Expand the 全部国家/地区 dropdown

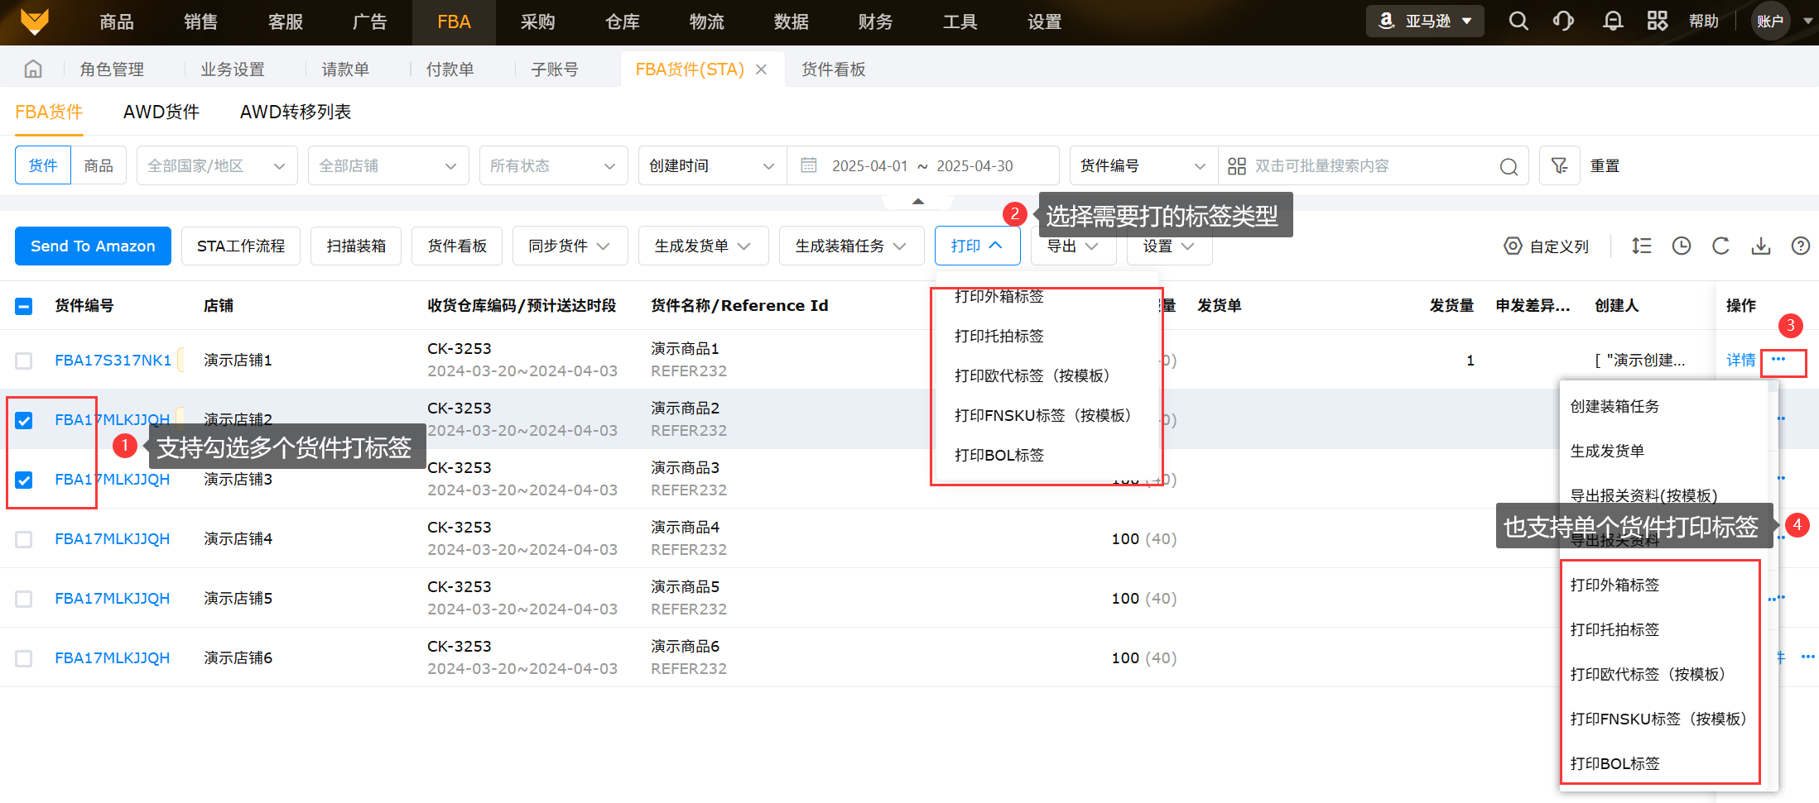click(x=216, y=166)
